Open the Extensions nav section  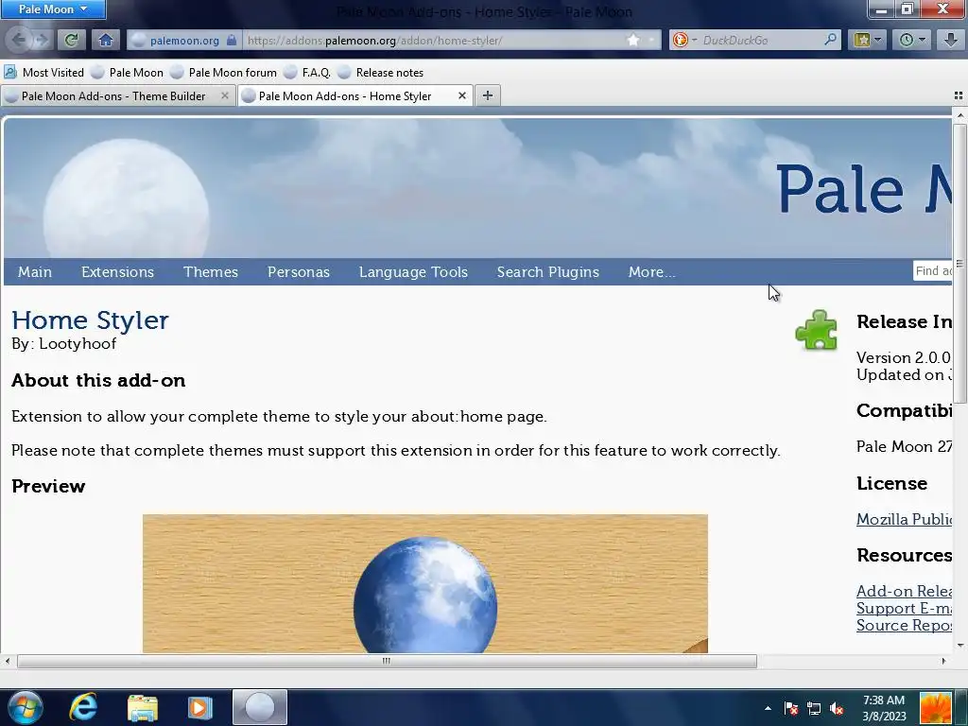117,271
